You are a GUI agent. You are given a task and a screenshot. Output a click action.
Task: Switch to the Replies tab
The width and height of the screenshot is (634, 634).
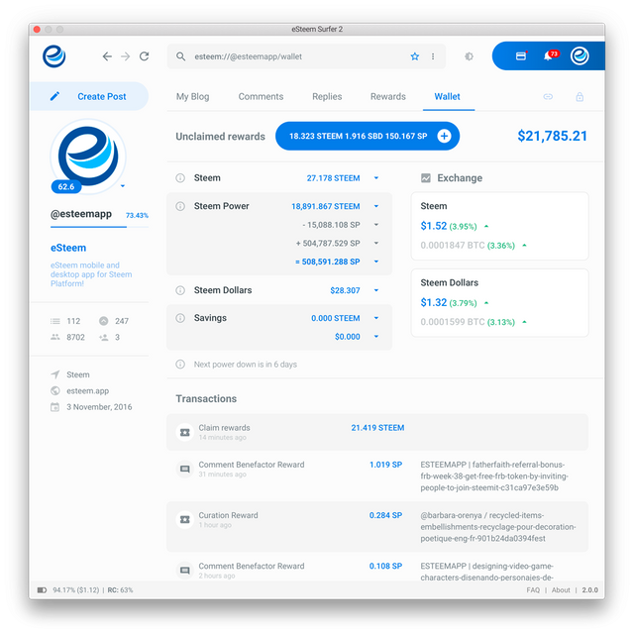(327, 97)
